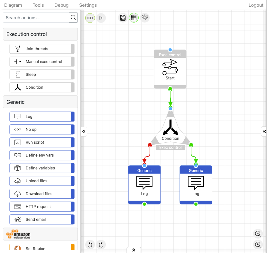Zoom in using the plus magnifier
Screen dimensions: 267x253
[x=258, y=245]
